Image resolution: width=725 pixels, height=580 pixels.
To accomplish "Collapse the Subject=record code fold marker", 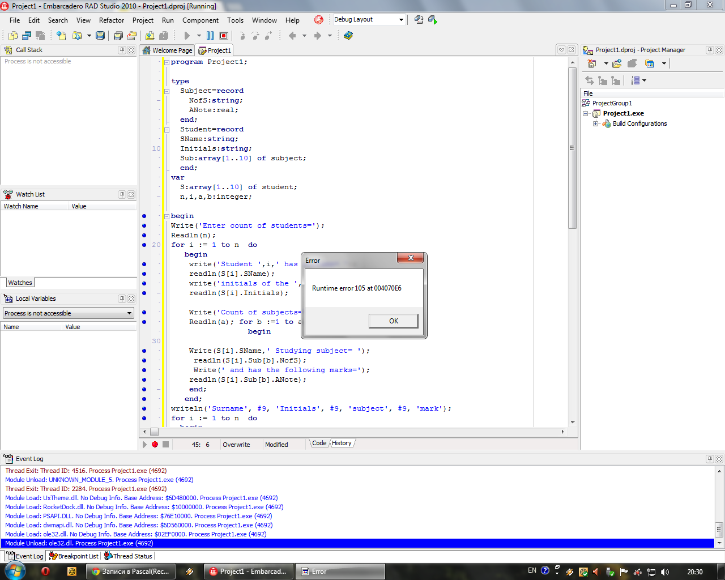I will (x=167, y=91).
